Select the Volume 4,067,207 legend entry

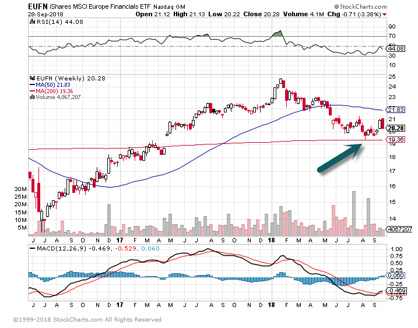(58, 97)
